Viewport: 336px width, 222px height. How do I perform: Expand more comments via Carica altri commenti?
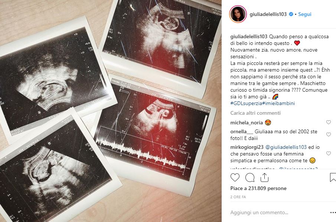point(255,113)
